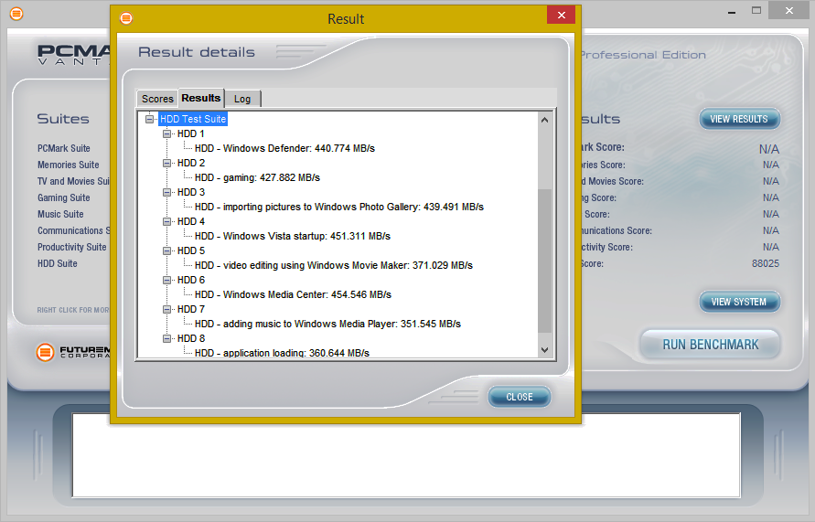This screenshot has height=522, width=815.
Task: Start the test with Run Benchmark
Action: [711, 345]
